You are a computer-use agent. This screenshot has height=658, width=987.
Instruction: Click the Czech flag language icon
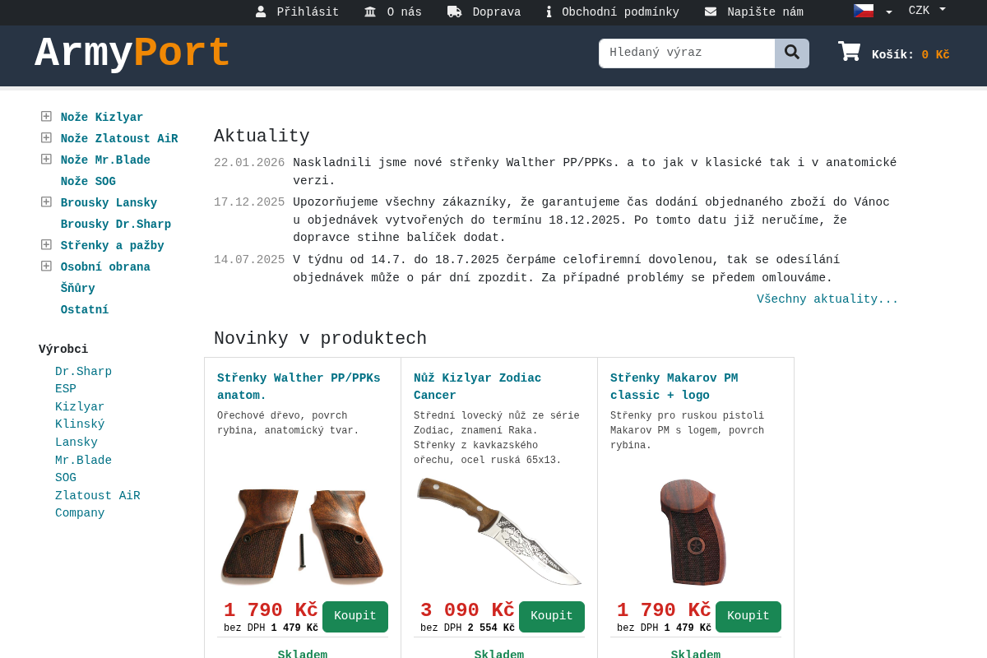coord(864,11)
